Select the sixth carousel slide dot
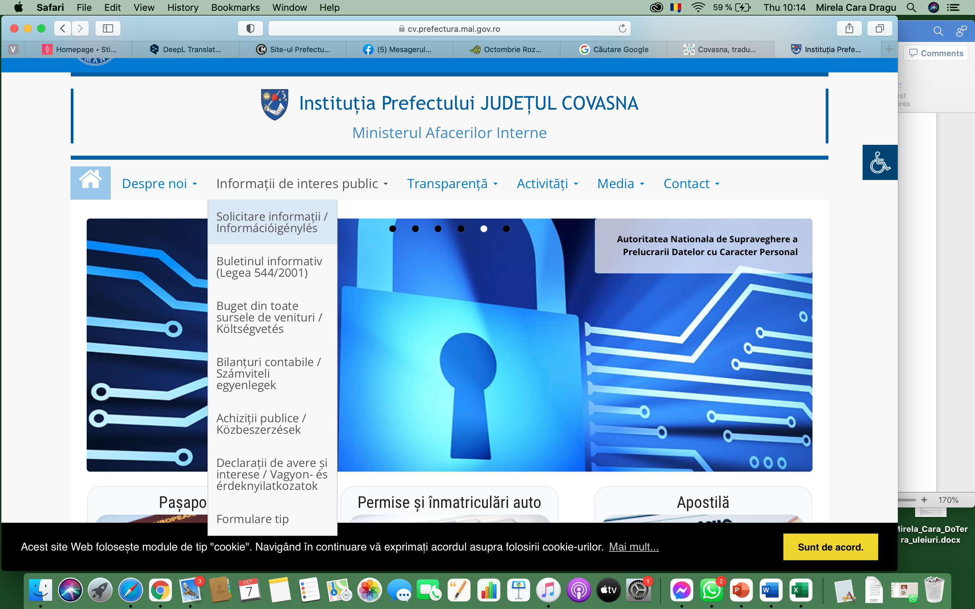This screenshot has height=609, width=975. click(x=506, y=229)
